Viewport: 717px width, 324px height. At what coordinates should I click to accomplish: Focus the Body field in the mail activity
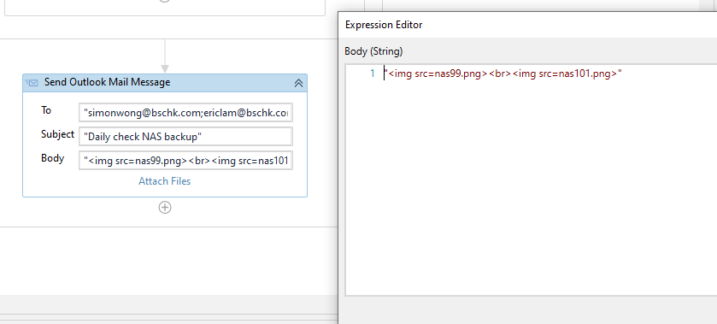185,160
